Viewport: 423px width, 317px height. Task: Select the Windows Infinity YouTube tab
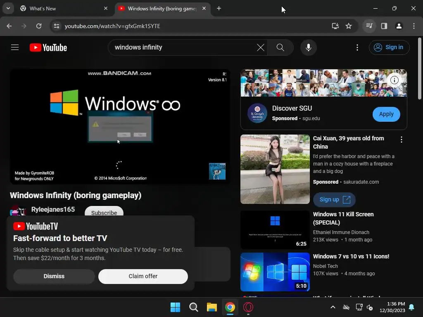163,8
